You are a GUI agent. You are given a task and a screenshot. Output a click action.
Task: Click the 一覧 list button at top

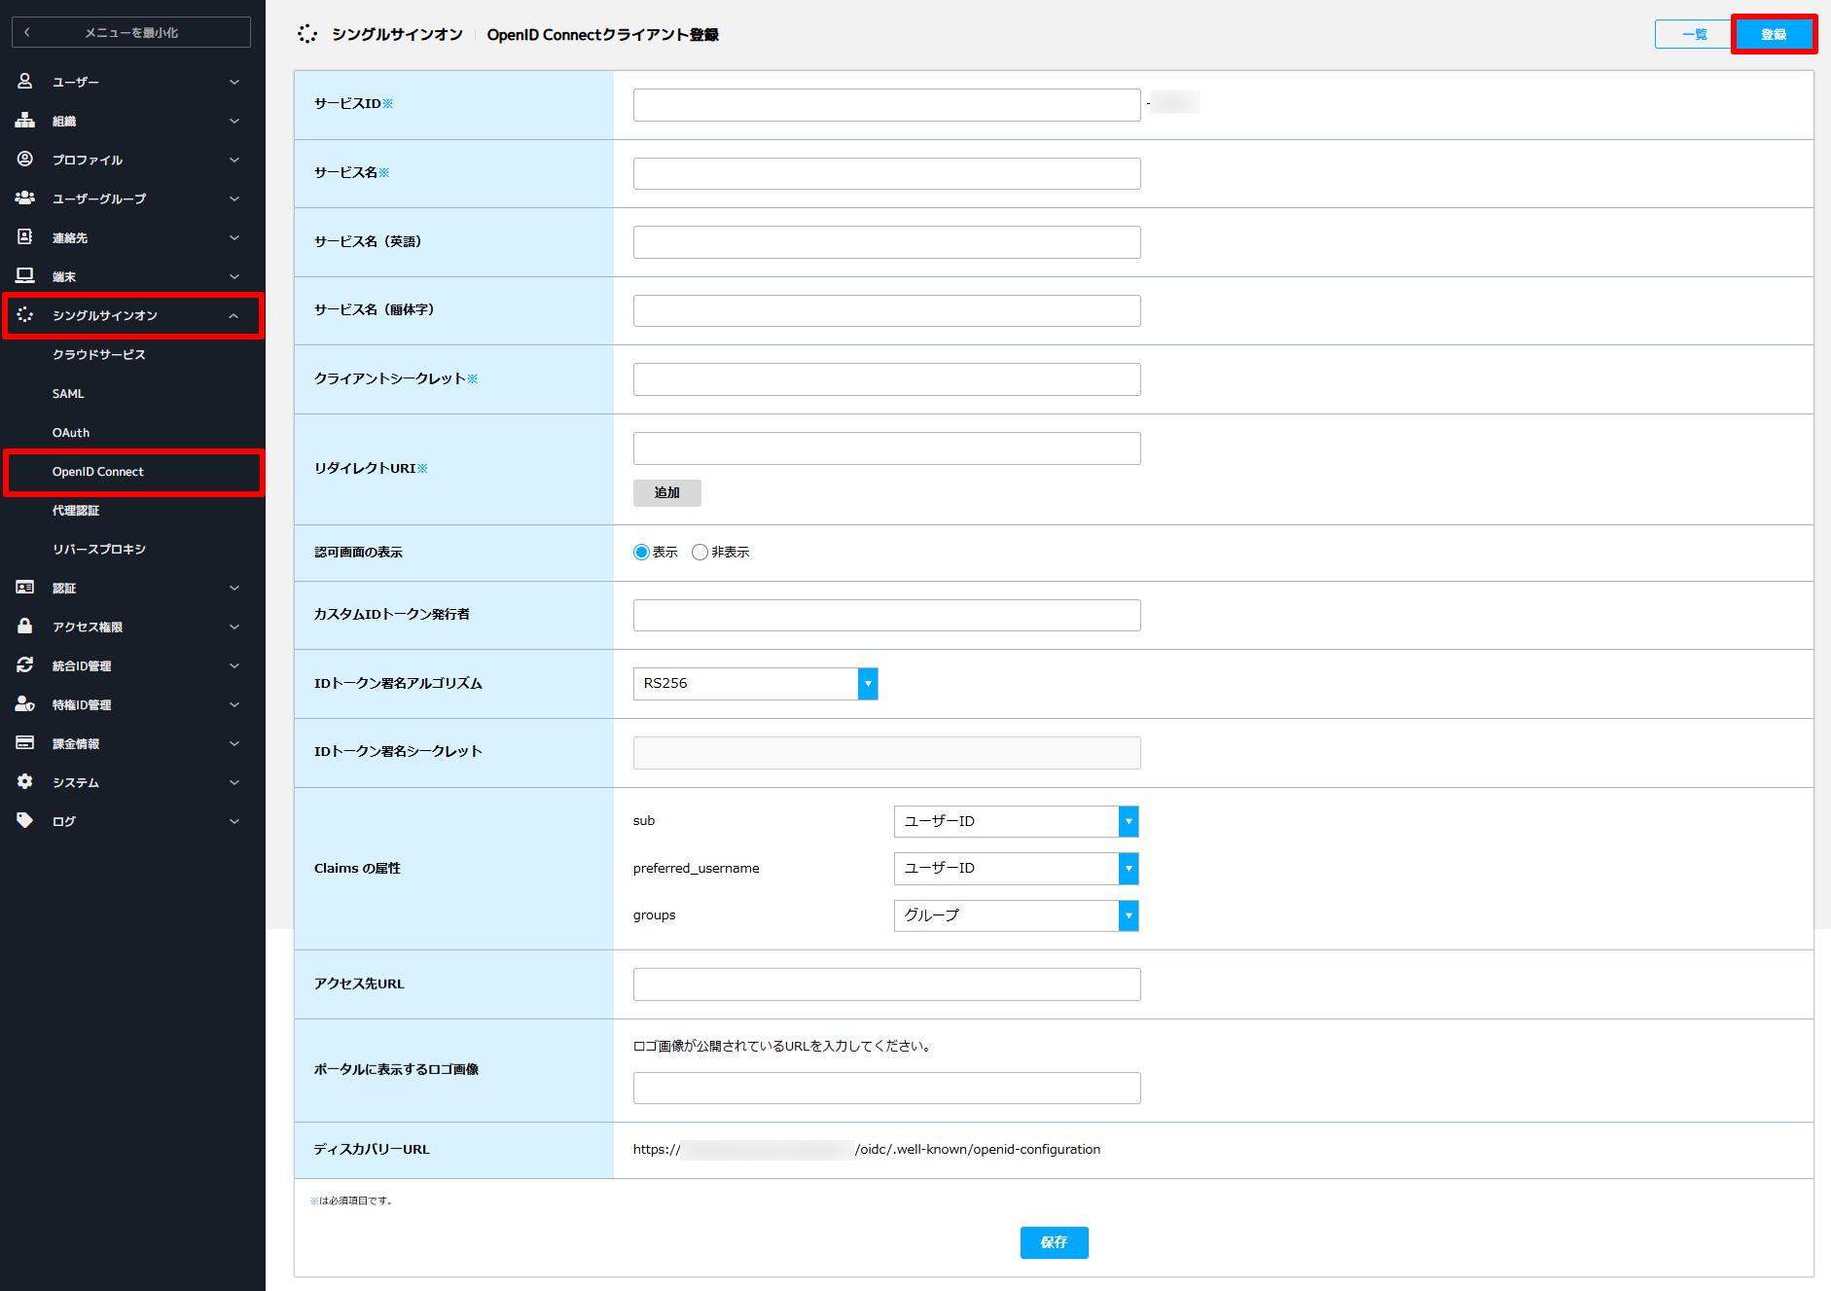click(1694, 35)
